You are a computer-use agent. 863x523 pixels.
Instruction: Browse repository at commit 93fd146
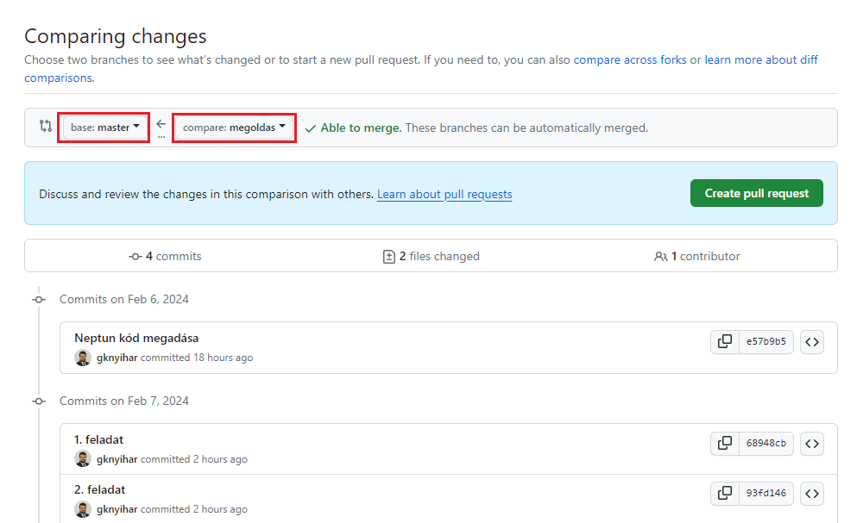[811, 494]
